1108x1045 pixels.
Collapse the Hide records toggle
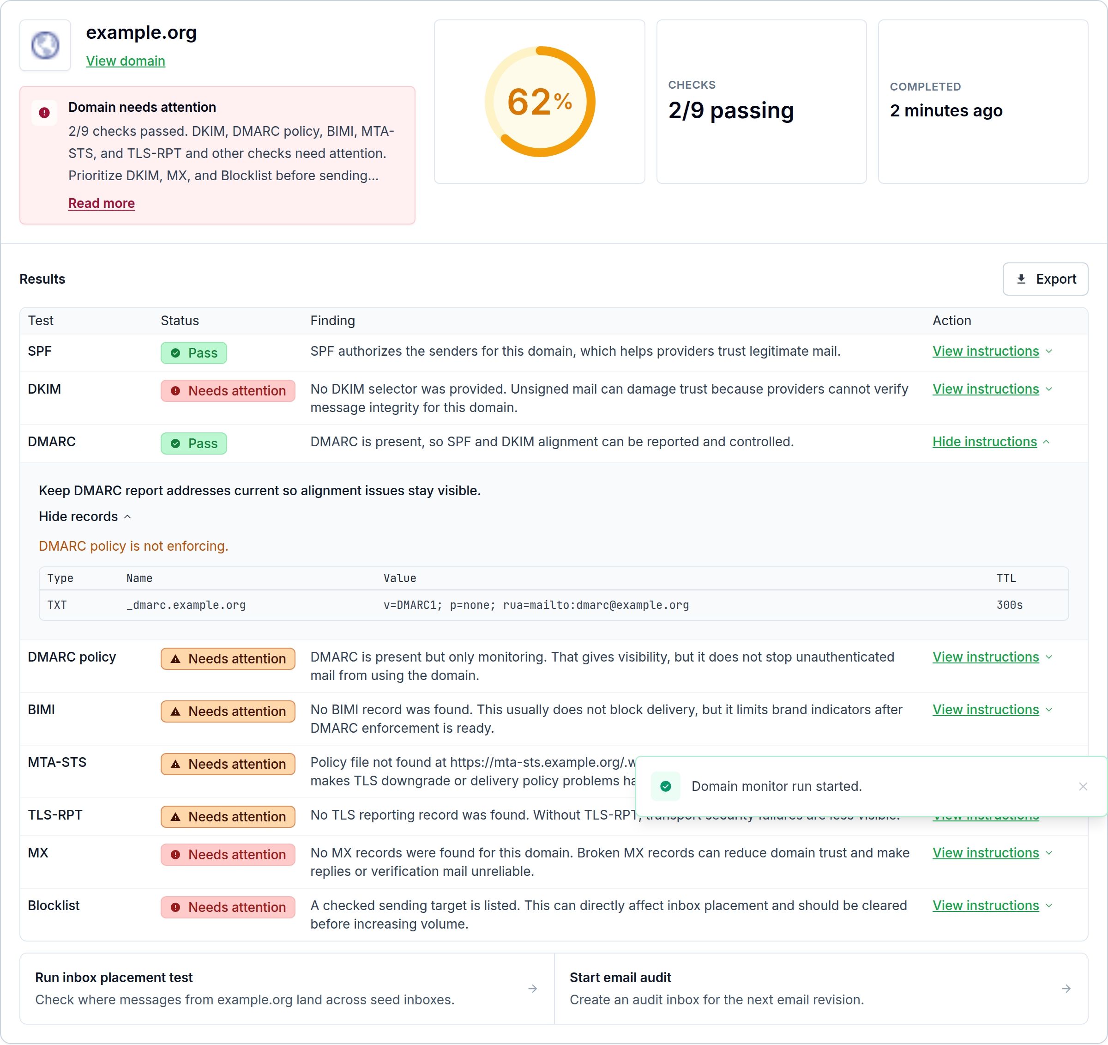tap(85, 516)
